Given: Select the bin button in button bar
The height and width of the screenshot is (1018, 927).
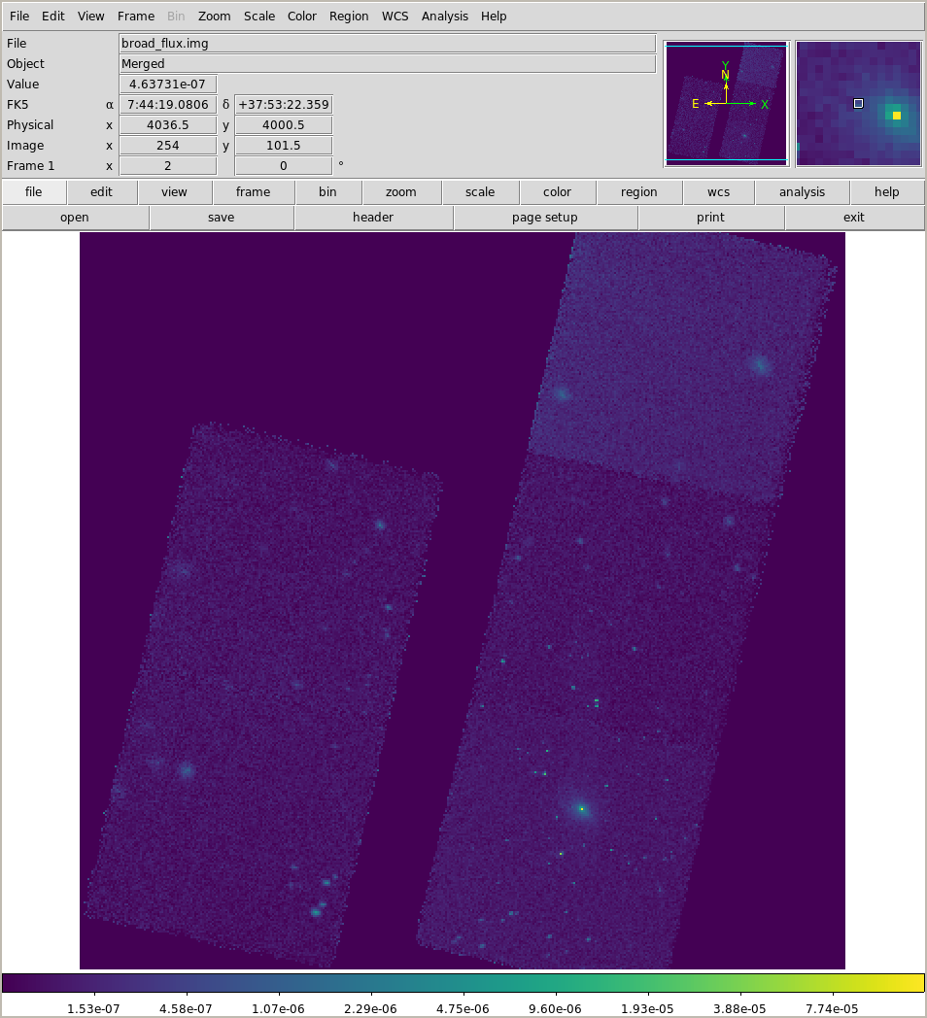Looking at the screenshot, I should 327,192.
